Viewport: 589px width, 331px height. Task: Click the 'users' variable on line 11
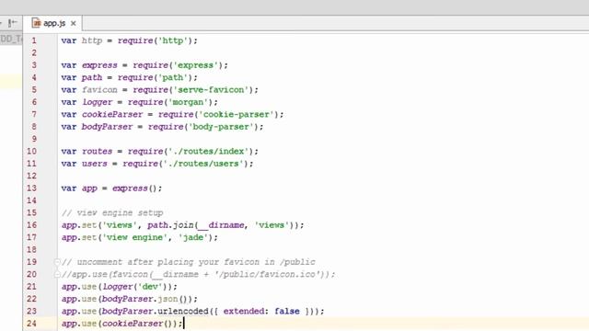coord(95,164)
